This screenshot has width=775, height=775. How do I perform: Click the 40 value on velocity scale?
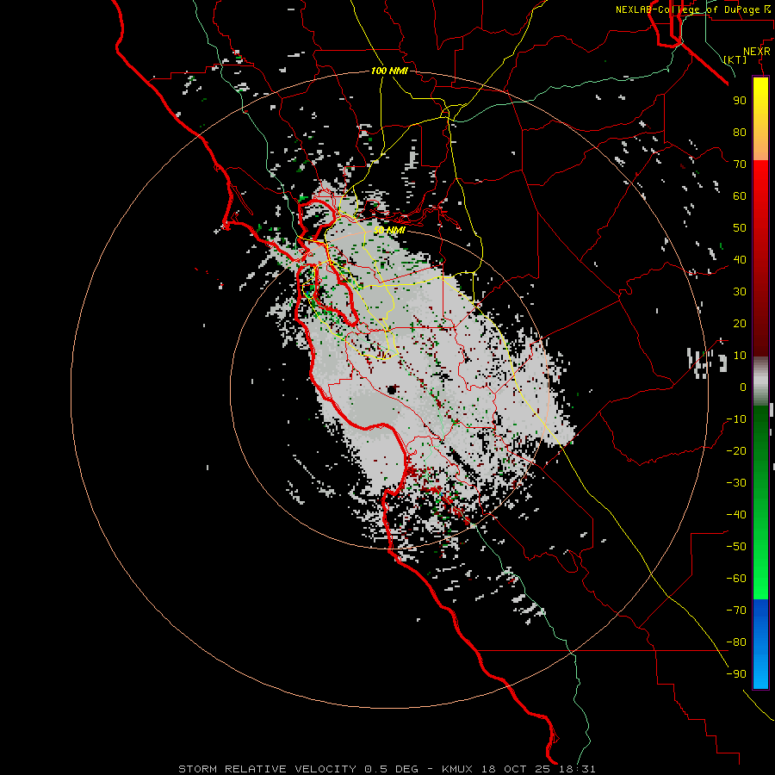[740, 259]
